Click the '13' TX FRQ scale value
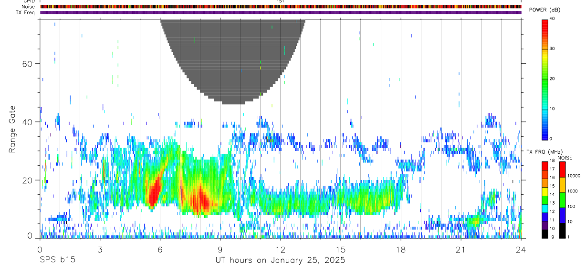Screen dimensions: 586x270 pos(552,203)
